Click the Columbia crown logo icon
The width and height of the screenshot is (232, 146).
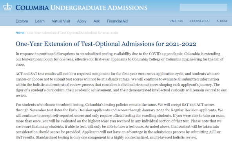7,7
